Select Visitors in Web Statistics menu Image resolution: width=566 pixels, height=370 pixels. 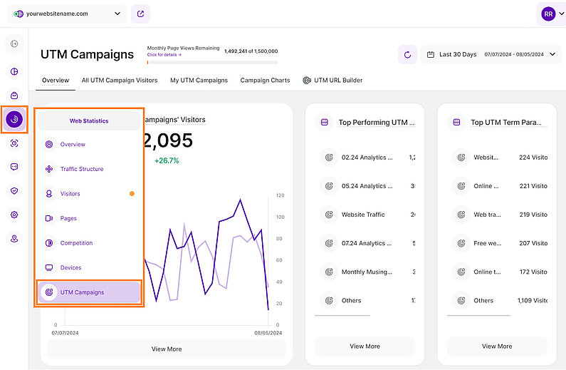click(70, 194)
